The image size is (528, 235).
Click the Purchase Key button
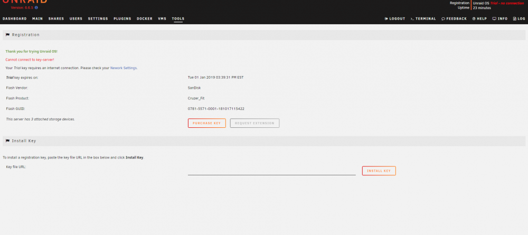click(x=207, y=123)
